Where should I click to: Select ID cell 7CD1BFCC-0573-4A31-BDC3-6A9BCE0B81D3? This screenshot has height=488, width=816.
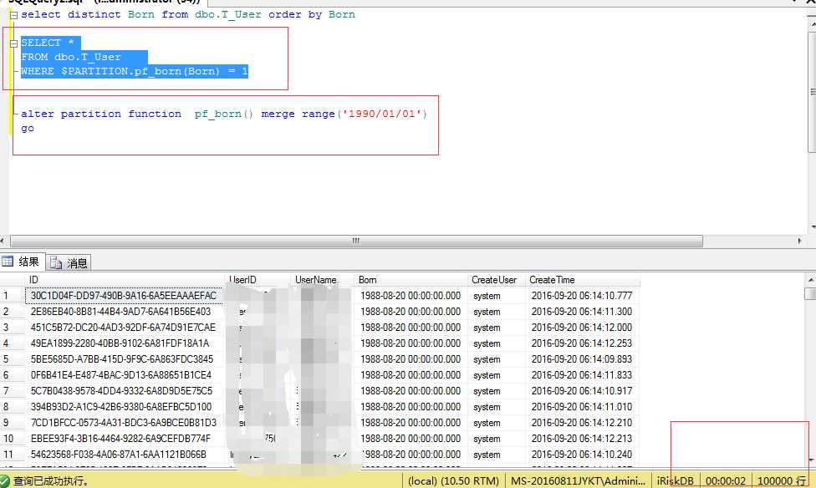coord(124,423)
